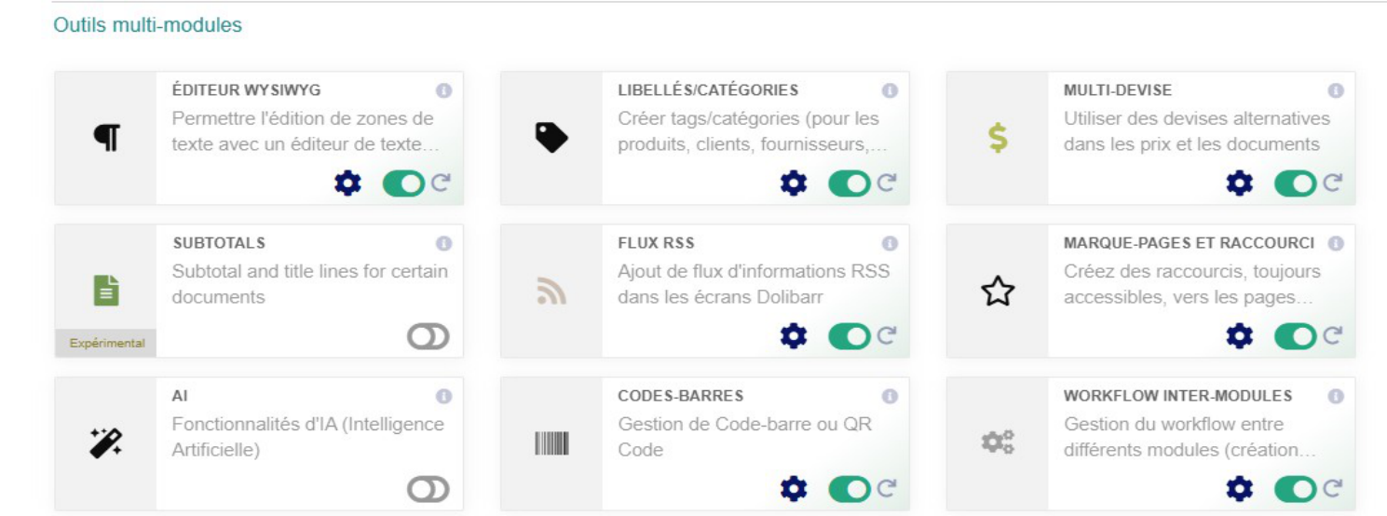This screenshot has width=1387, height=516.
Task: Open settings gear for Libellés/Catégories module
Action: (x=794, y=183)
